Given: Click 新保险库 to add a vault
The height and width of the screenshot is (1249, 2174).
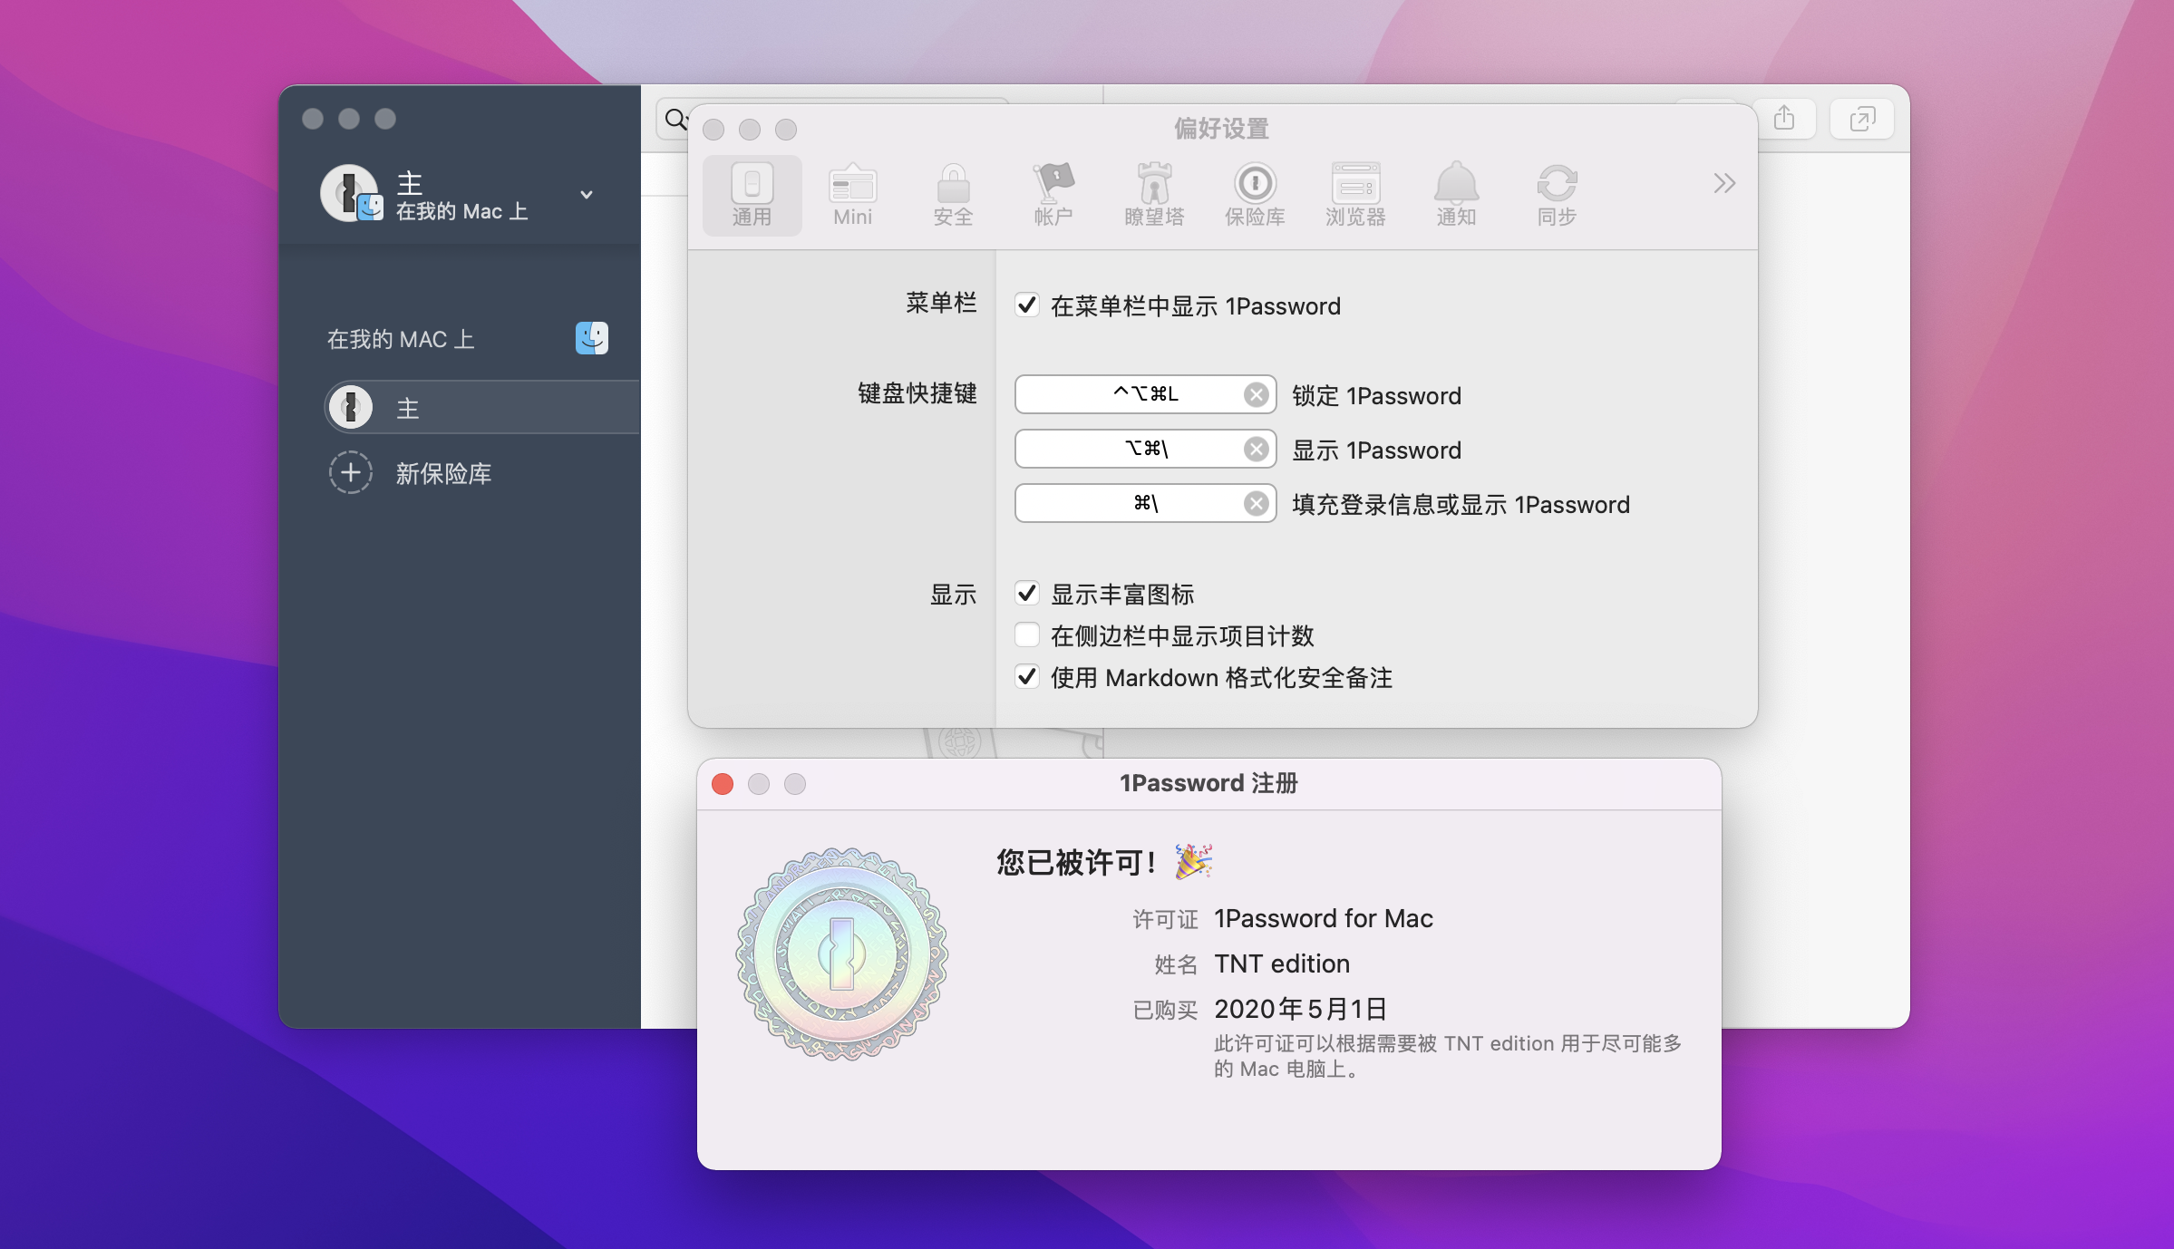Looking at the screenshot, I should 442,473.
